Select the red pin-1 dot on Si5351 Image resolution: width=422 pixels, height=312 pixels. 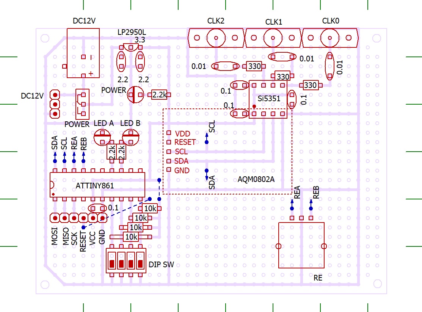click(254, 106)
